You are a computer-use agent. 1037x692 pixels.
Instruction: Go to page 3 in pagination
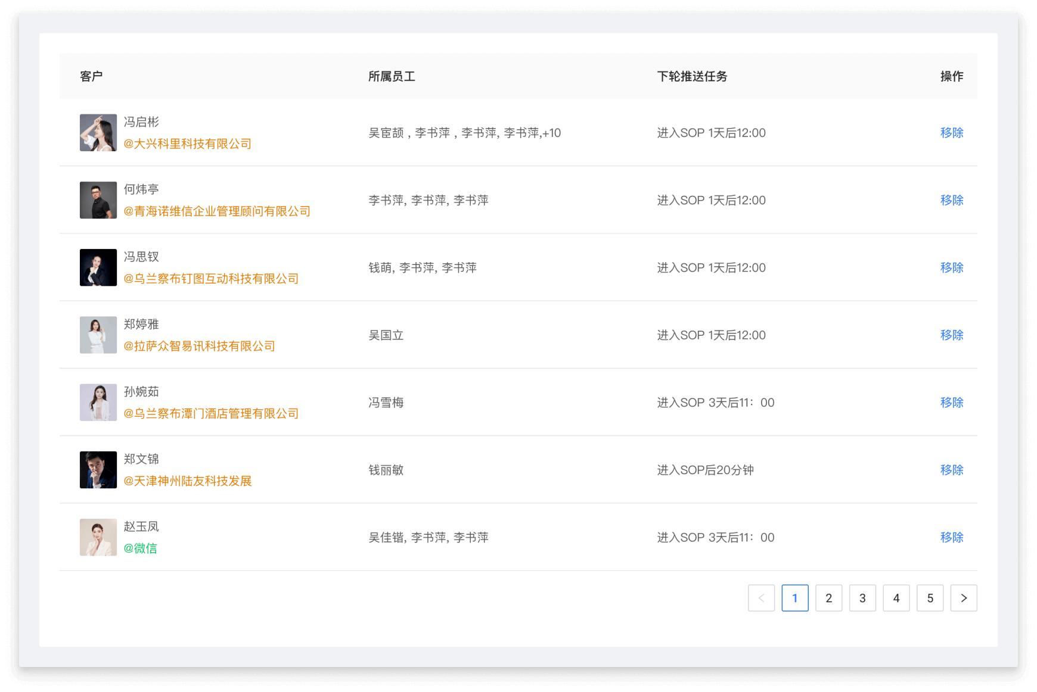862,599
